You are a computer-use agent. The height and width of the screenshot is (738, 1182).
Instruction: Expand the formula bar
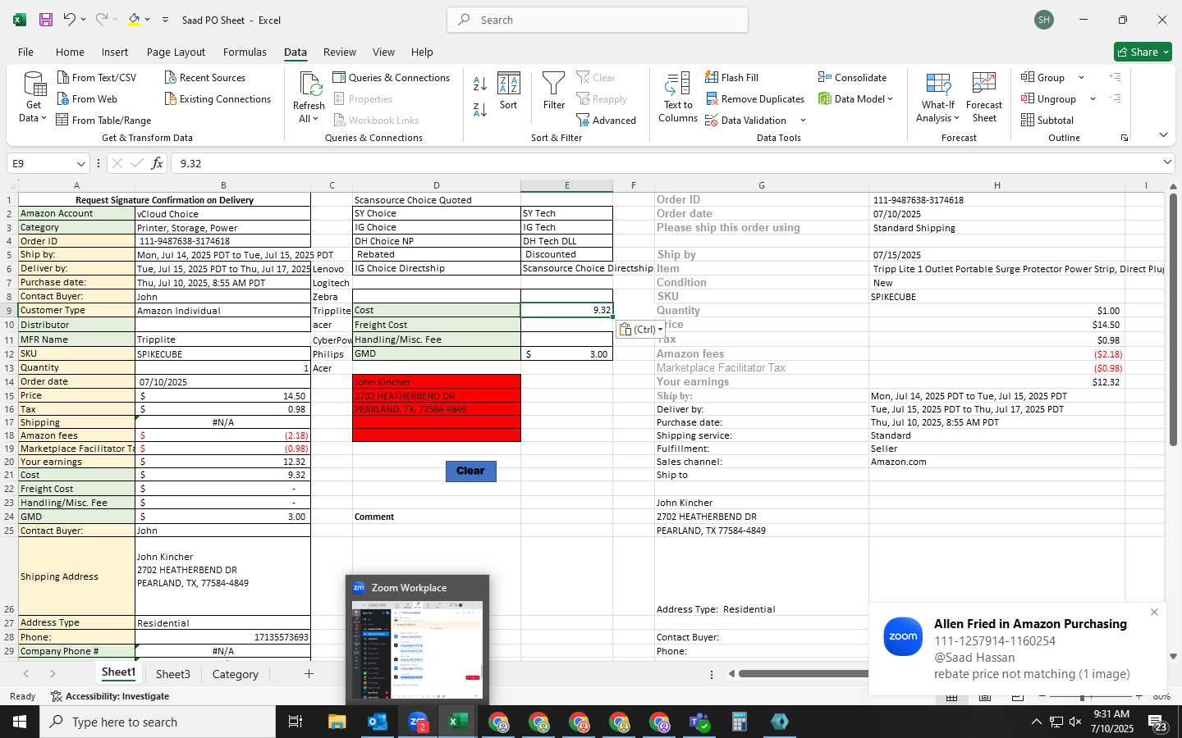1167,162
